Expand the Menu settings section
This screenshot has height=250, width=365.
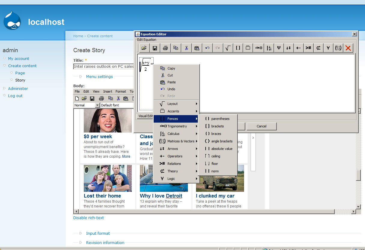pos(99,77)
